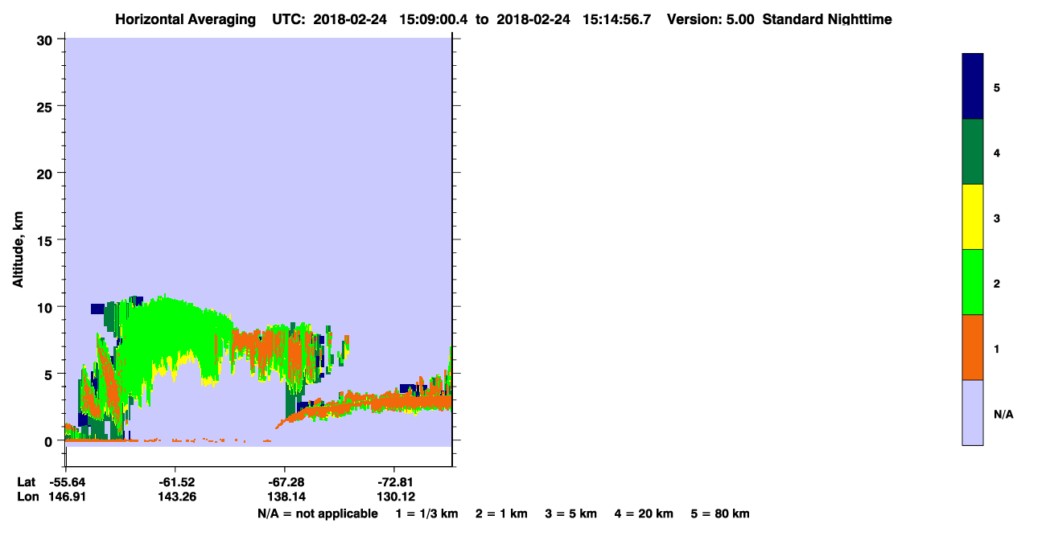Click the "Version: 5.00" text
The width and height of the screenshot is (1046, 536).
tap(710, 19)
